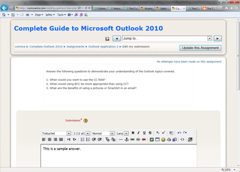Viewport: 240px width, 172px height.
Task: Open Outlook Application 2 breadcrumb link
Action: tap(103, 47)
